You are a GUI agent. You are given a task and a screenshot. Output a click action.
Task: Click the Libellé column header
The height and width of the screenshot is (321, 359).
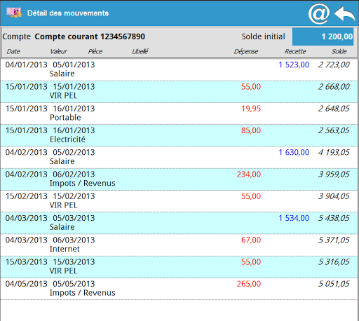(x=140, y=51)
